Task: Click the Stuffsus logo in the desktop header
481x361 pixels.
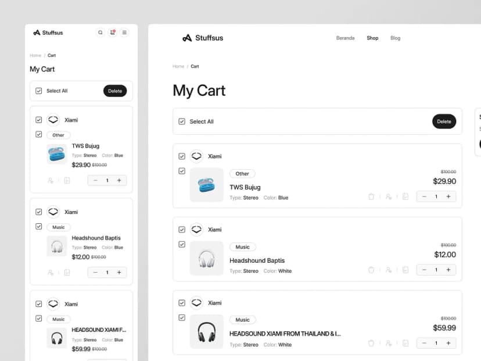Action: 203,38
